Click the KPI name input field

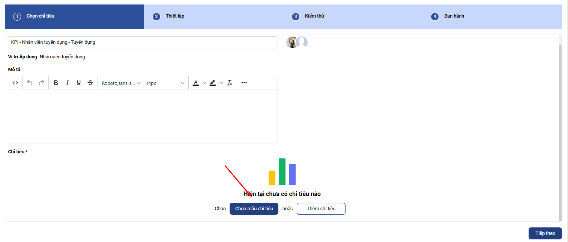143,42
